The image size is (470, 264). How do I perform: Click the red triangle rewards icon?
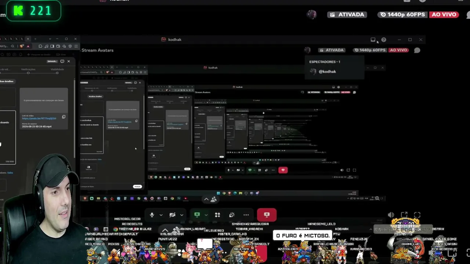click(x=28, y=46)
